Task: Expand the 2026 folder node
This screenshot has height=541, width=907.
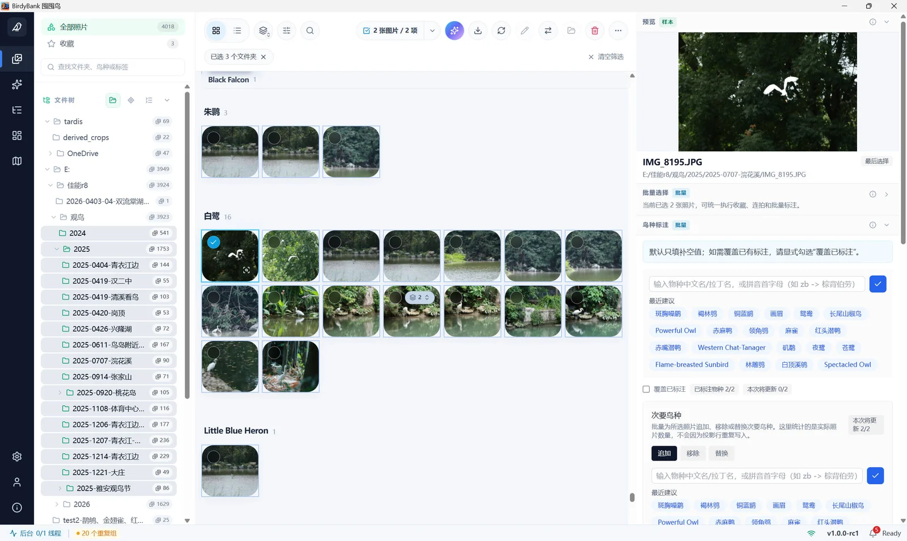Action: (57, 504)
